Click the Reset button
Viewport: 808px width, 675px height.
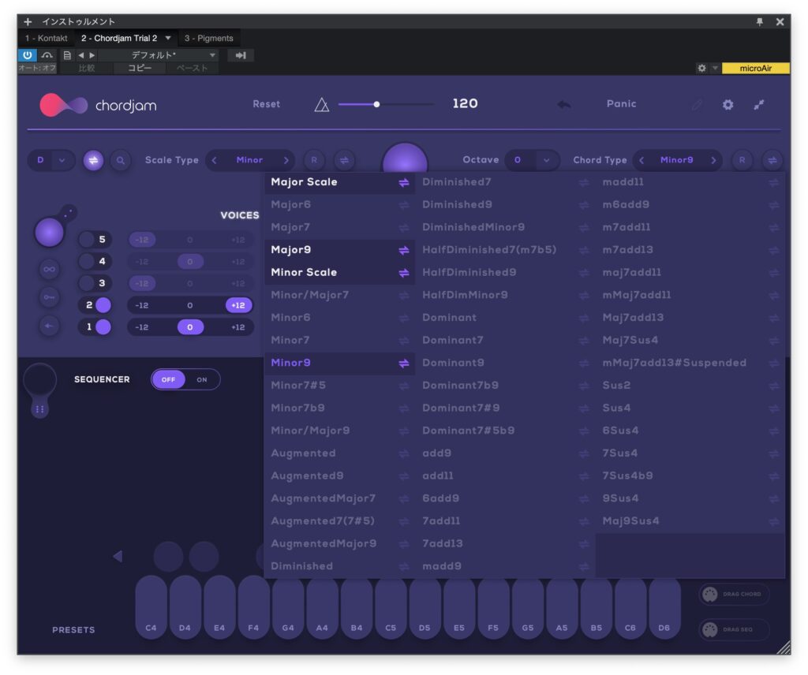click(x=266, y=104)
